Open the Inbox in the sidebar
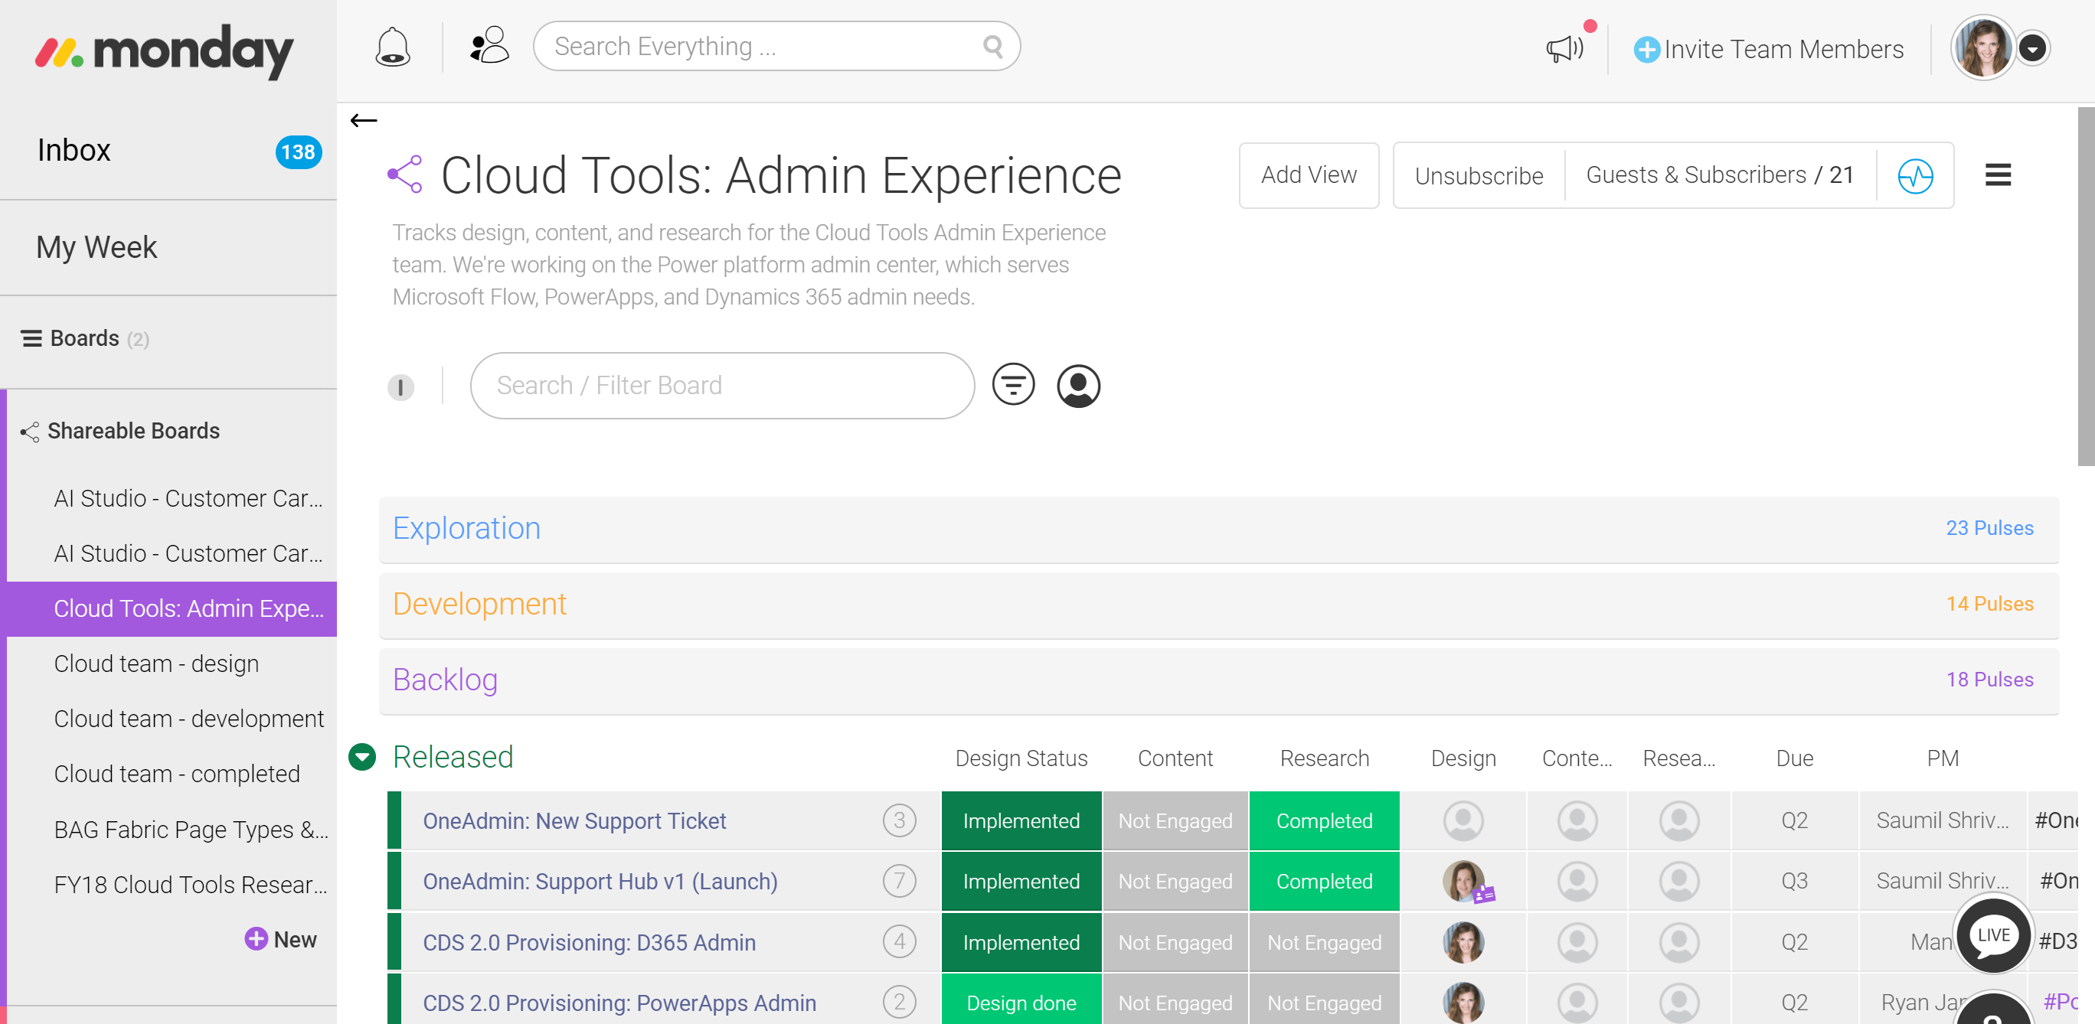This screenshot has width=2095, height=1024. coord(74,150)
